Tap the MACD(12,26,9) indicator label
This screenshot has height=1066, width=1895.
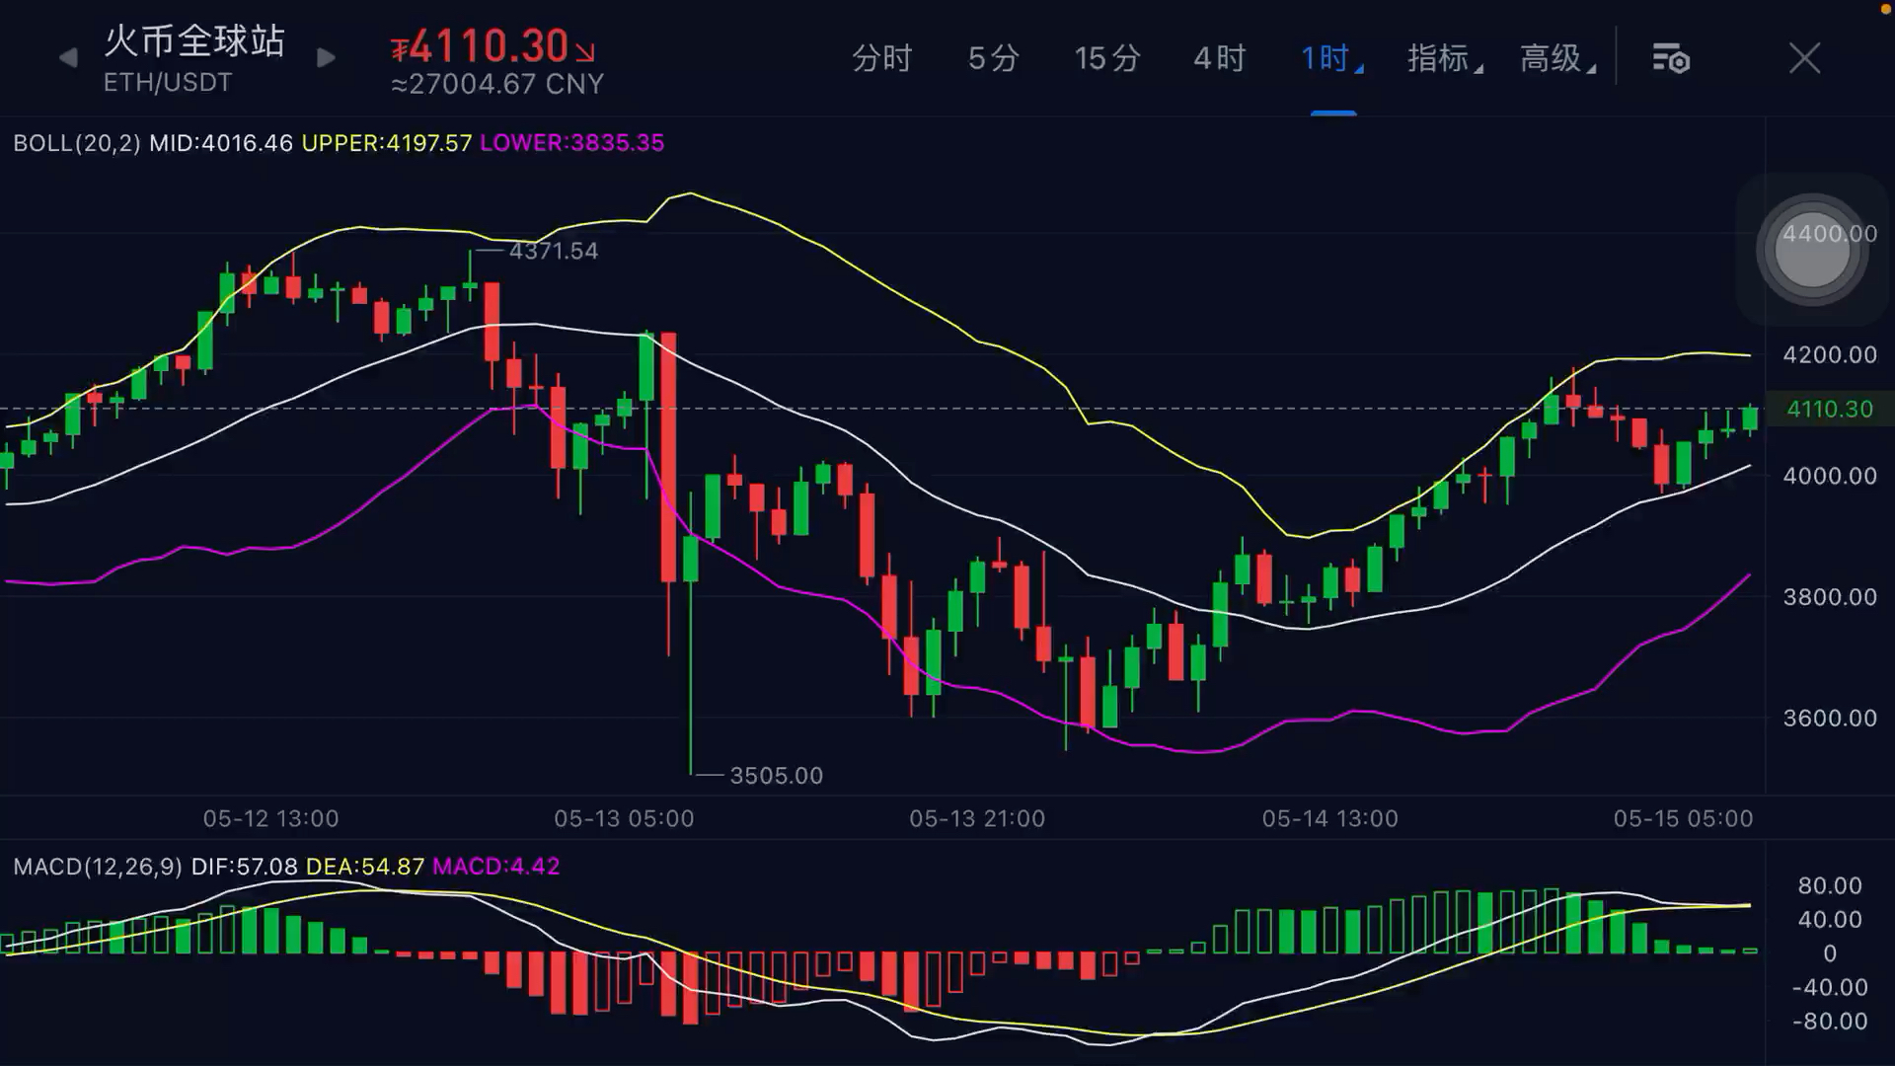pyautogui.click(x=98, y=867)
